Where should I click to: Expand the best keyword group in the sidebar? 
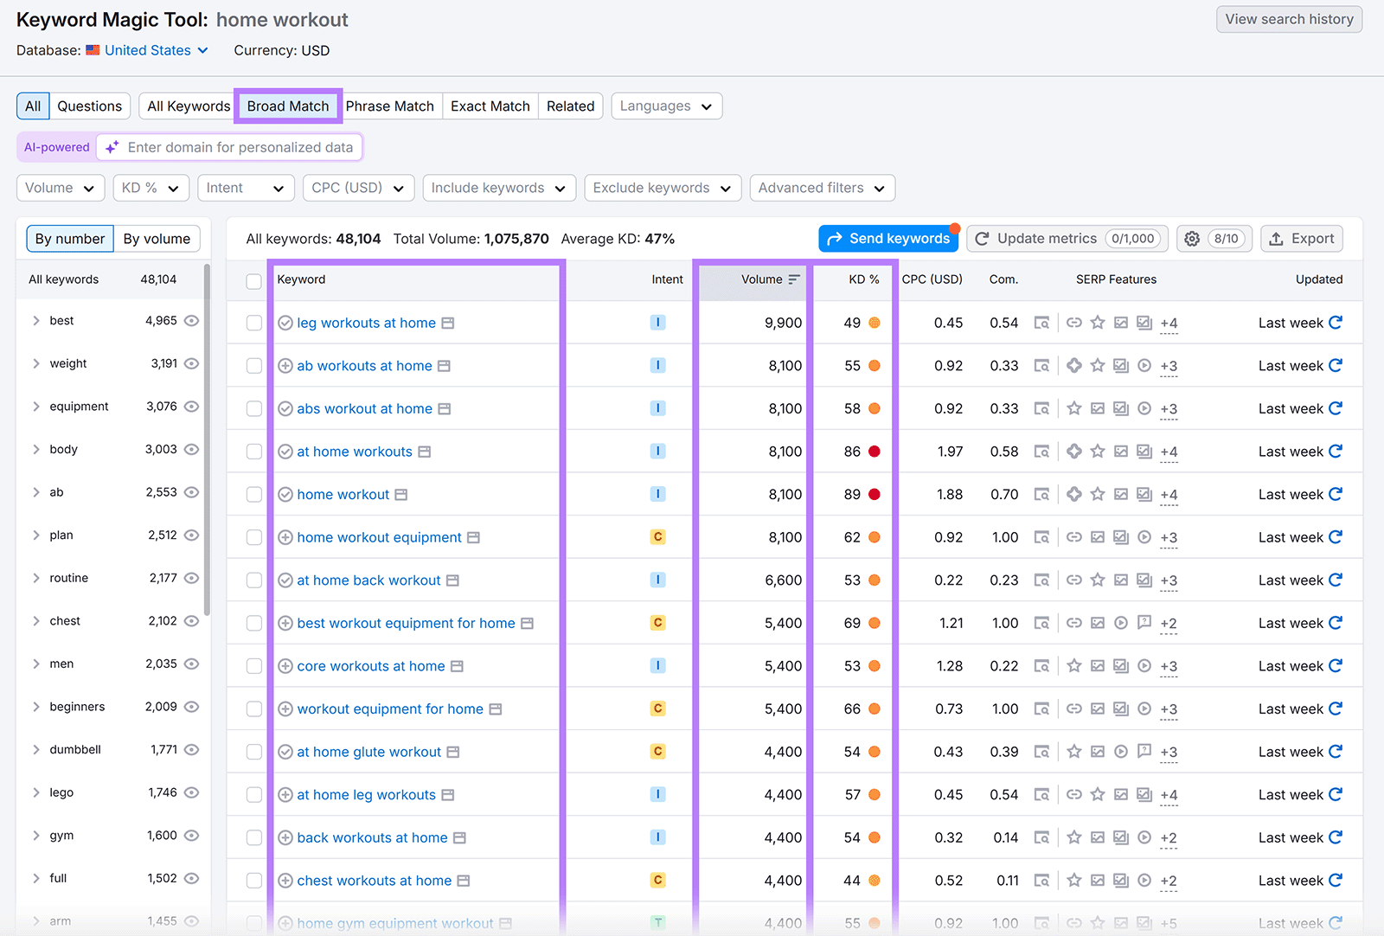35,320
